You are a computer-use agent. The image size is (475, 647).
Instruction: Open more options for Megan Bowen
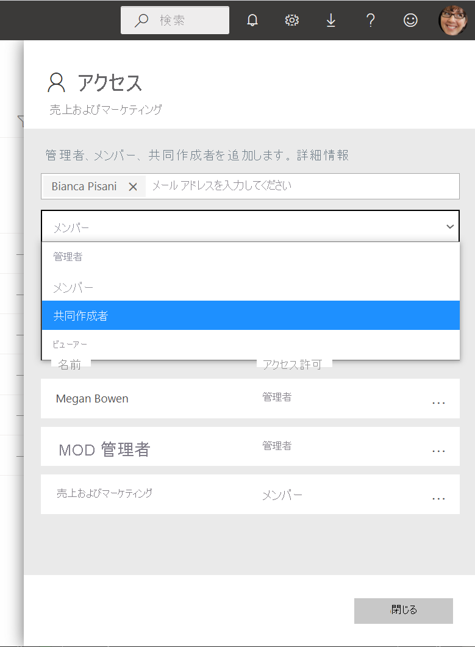coord(438,402)
